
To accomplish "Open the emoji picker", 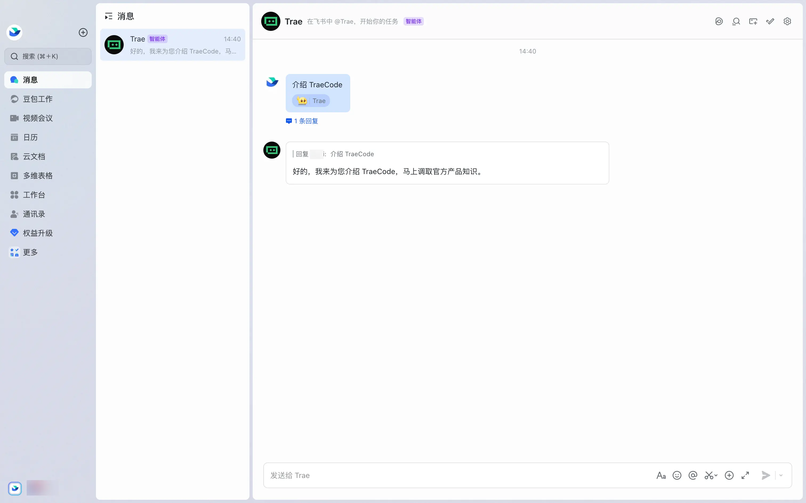I will coord(677,475).
